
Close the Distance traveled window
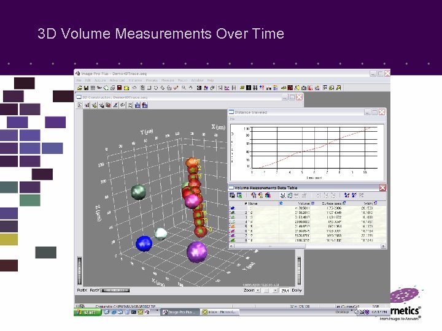(382, 112)
